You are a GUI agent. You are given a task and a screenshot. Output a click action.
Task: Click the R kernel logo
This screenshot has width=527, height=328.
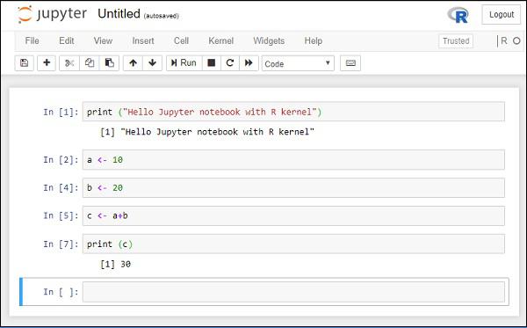tap(458, 15)
